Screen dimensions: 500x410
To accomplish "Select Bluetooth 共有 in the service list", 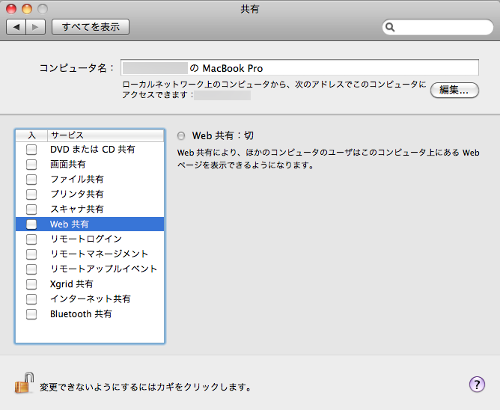I will [90, 314].
